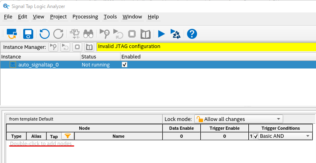
Task: Click the Redo arrow icon
Action: pyautogui.click(x=58, y=34)
